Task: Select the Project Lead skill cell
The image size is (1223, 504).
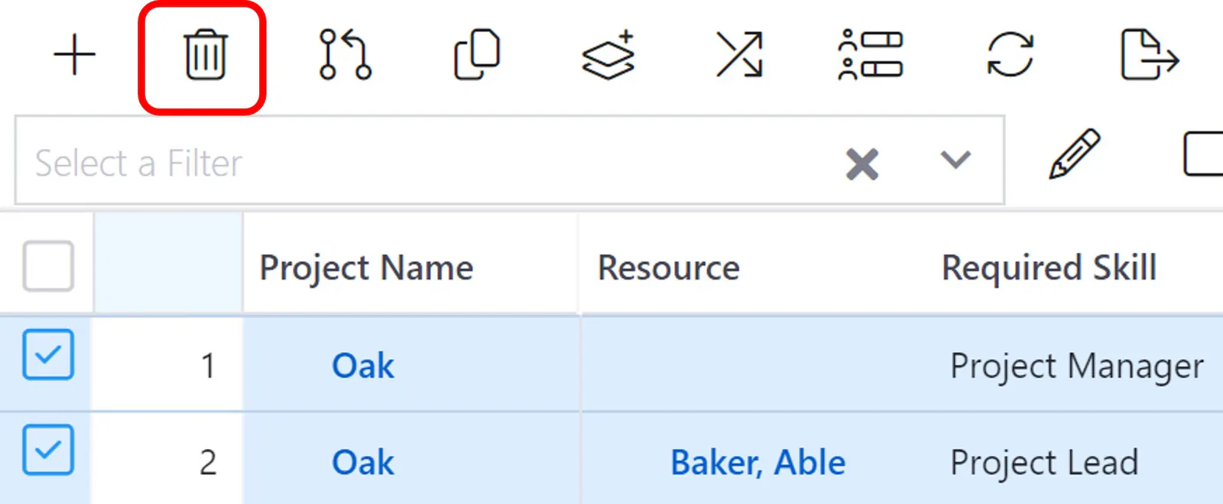Action: click(1044, 463)
